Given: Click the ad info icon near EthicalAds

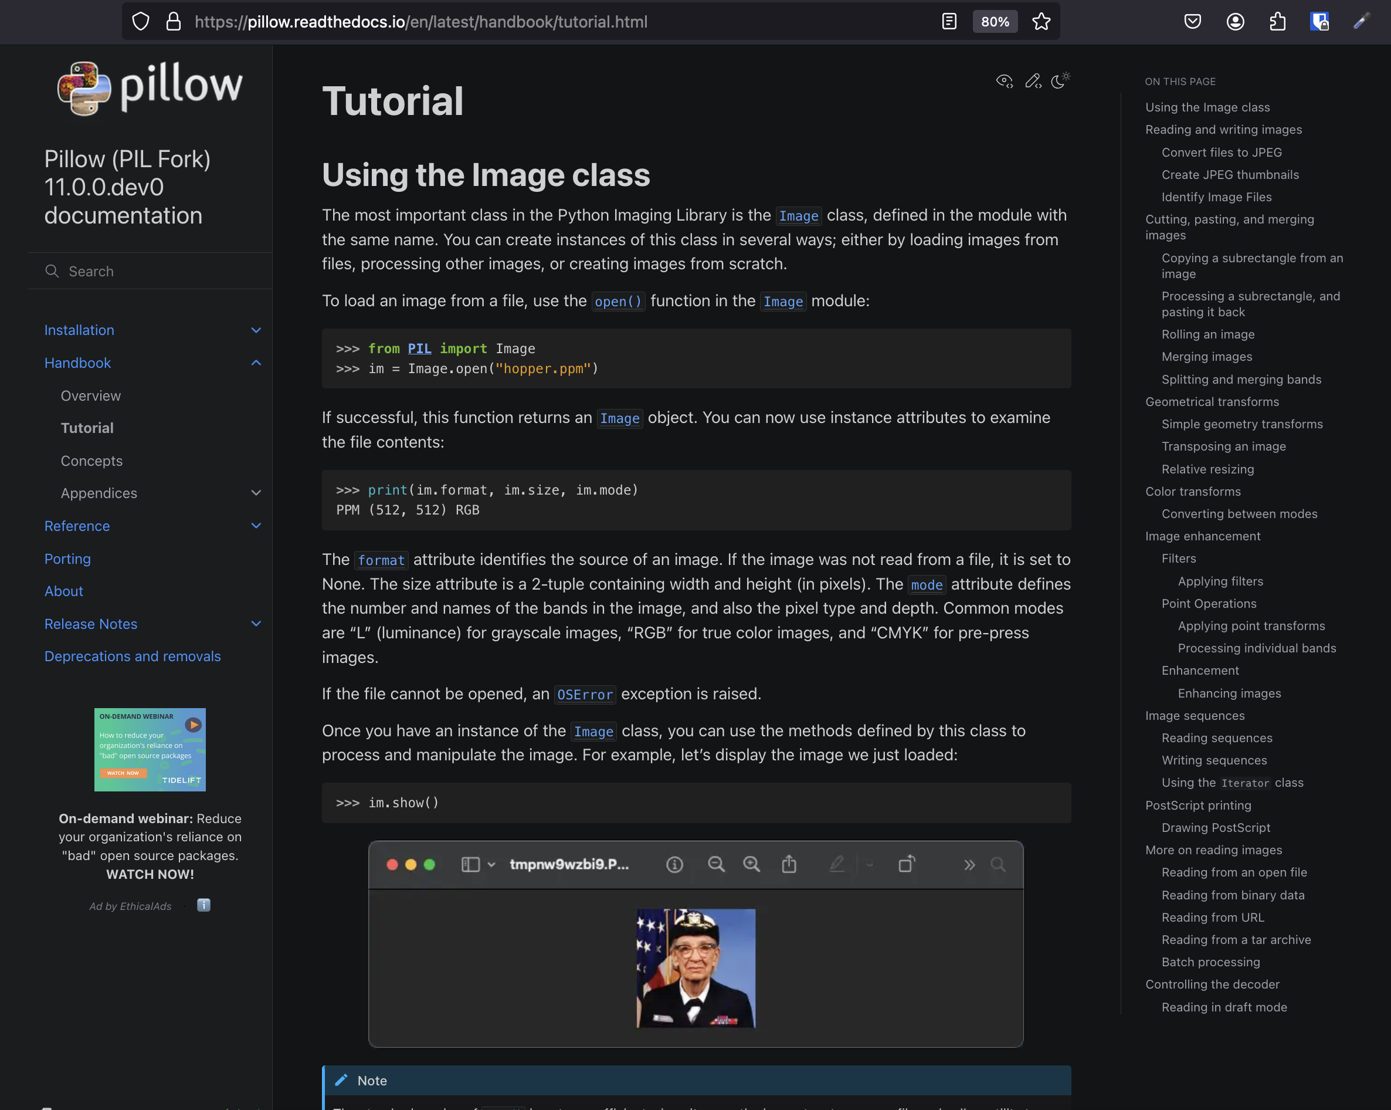Looking at the screenshot, I should tap(204, 905).
